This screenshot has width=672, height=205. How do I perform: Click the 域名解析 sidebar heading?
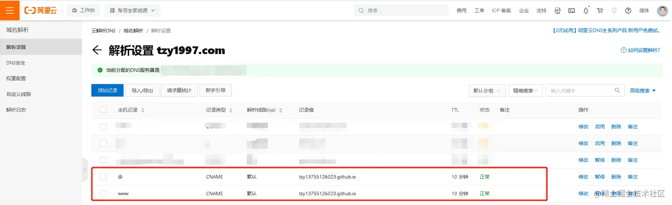(x=17, y=30)
